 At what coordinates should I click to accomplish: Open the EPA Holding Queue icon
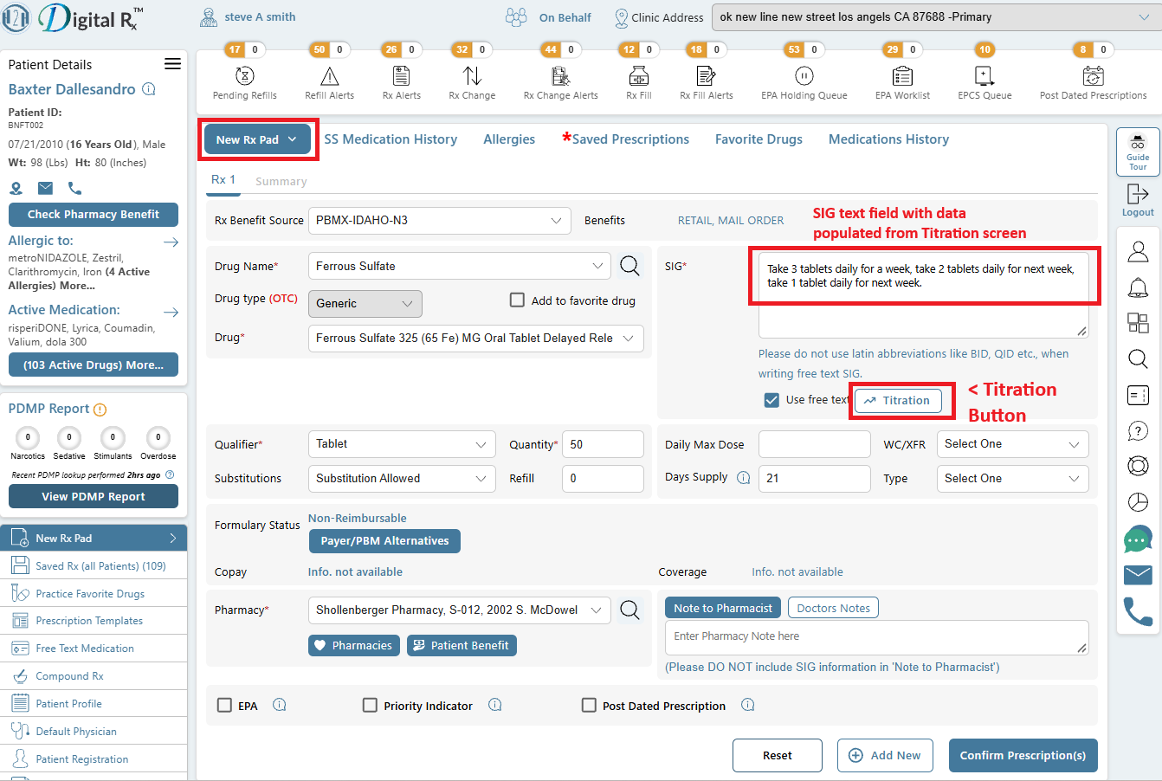pos(804,75)
